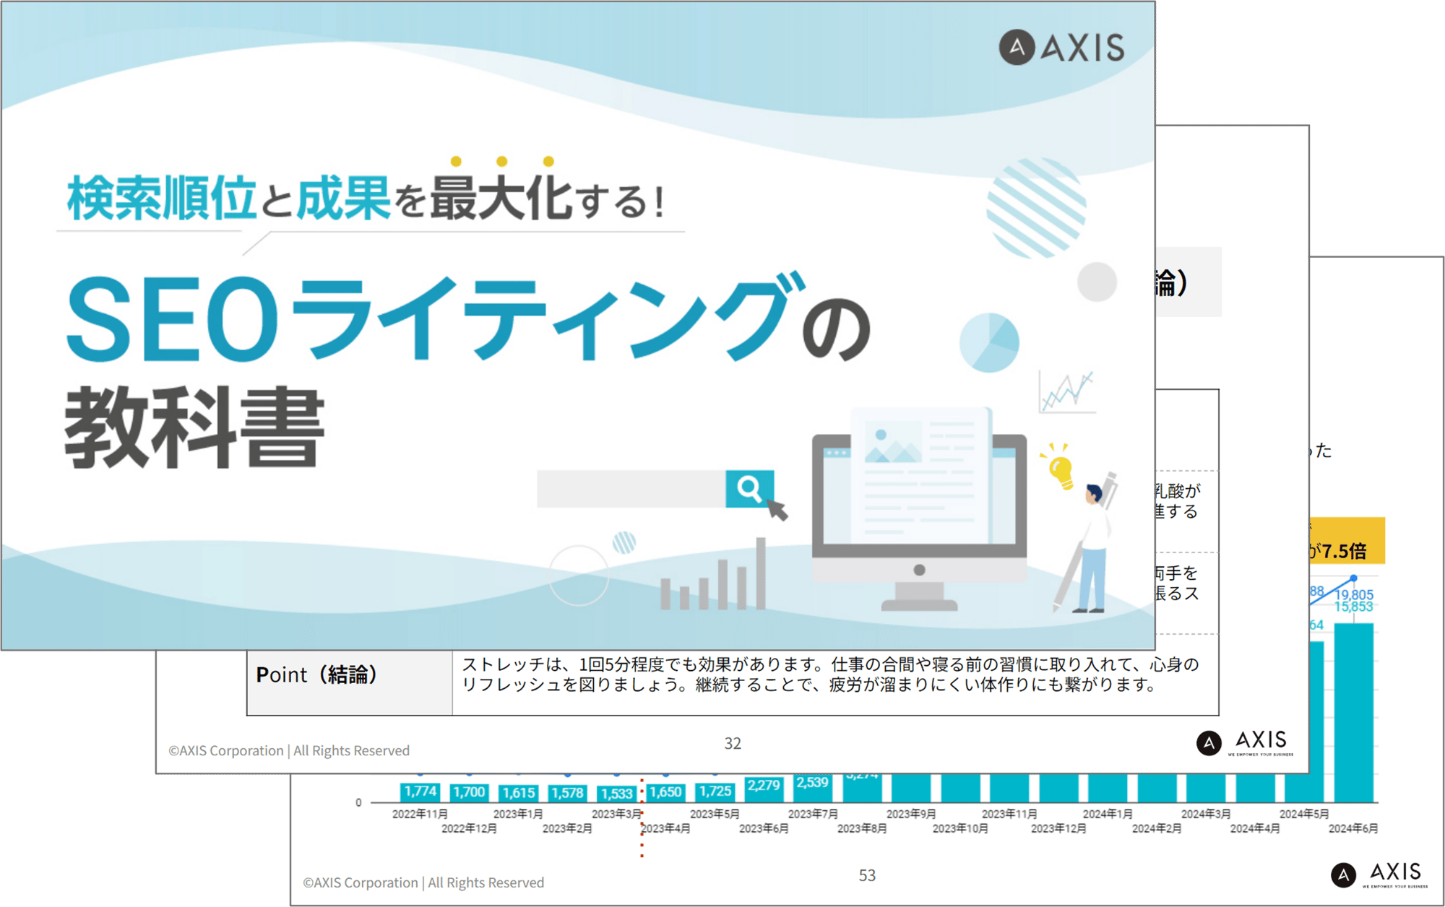
Task: Click the teal magnifier search button
Action: 749,489
